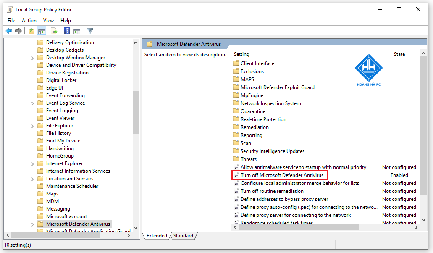The image size is (433, 253).
Task: Select HomeGroup in the tree
Action: point(60,156)
